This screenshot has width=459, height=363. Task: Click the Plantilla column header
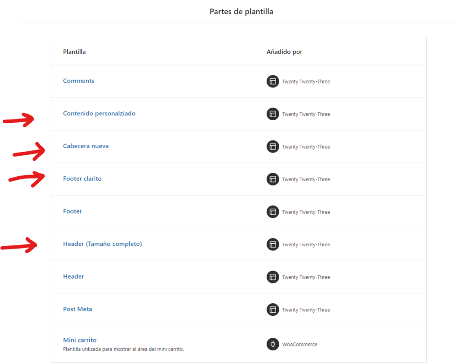click(x=74, y=52)
